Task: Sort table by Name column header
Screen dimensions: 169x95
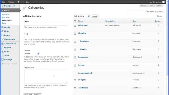Action: pyautogui.click(x=81, y=21)
